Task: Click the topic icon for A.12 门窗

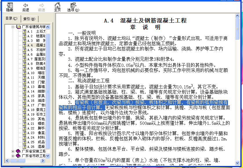Action: (x=24, y=82)
